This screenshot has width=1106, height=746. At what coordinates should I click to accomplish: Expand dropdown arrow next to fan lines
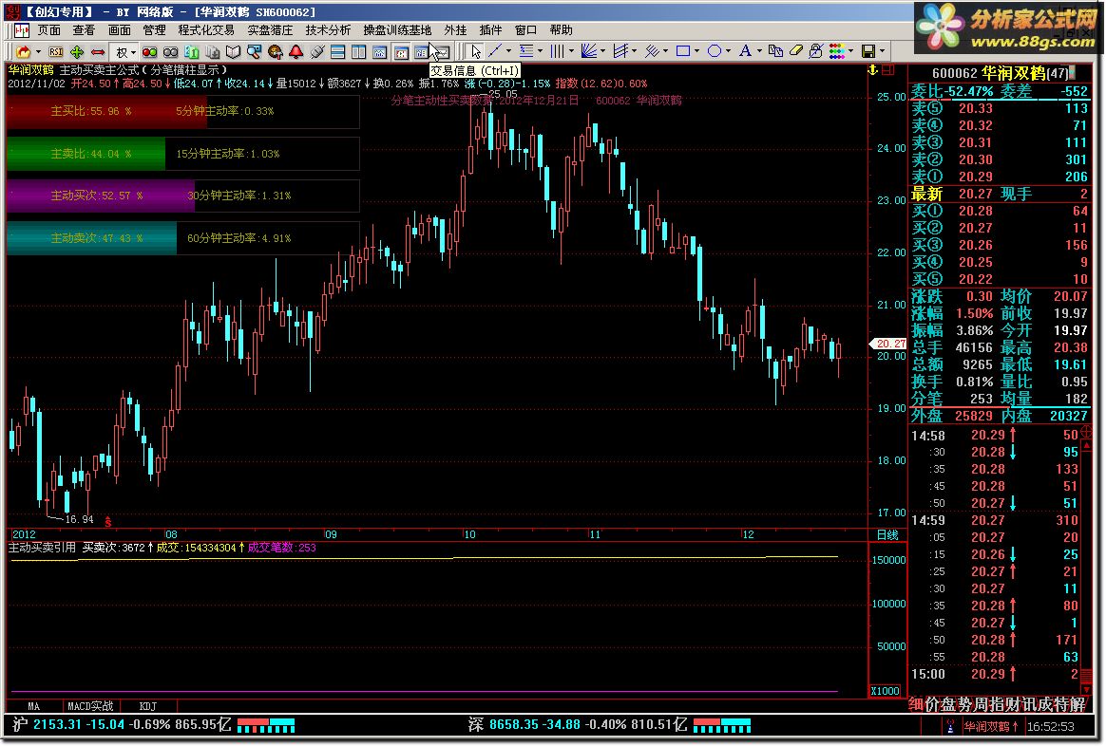[x=603, y=51]
